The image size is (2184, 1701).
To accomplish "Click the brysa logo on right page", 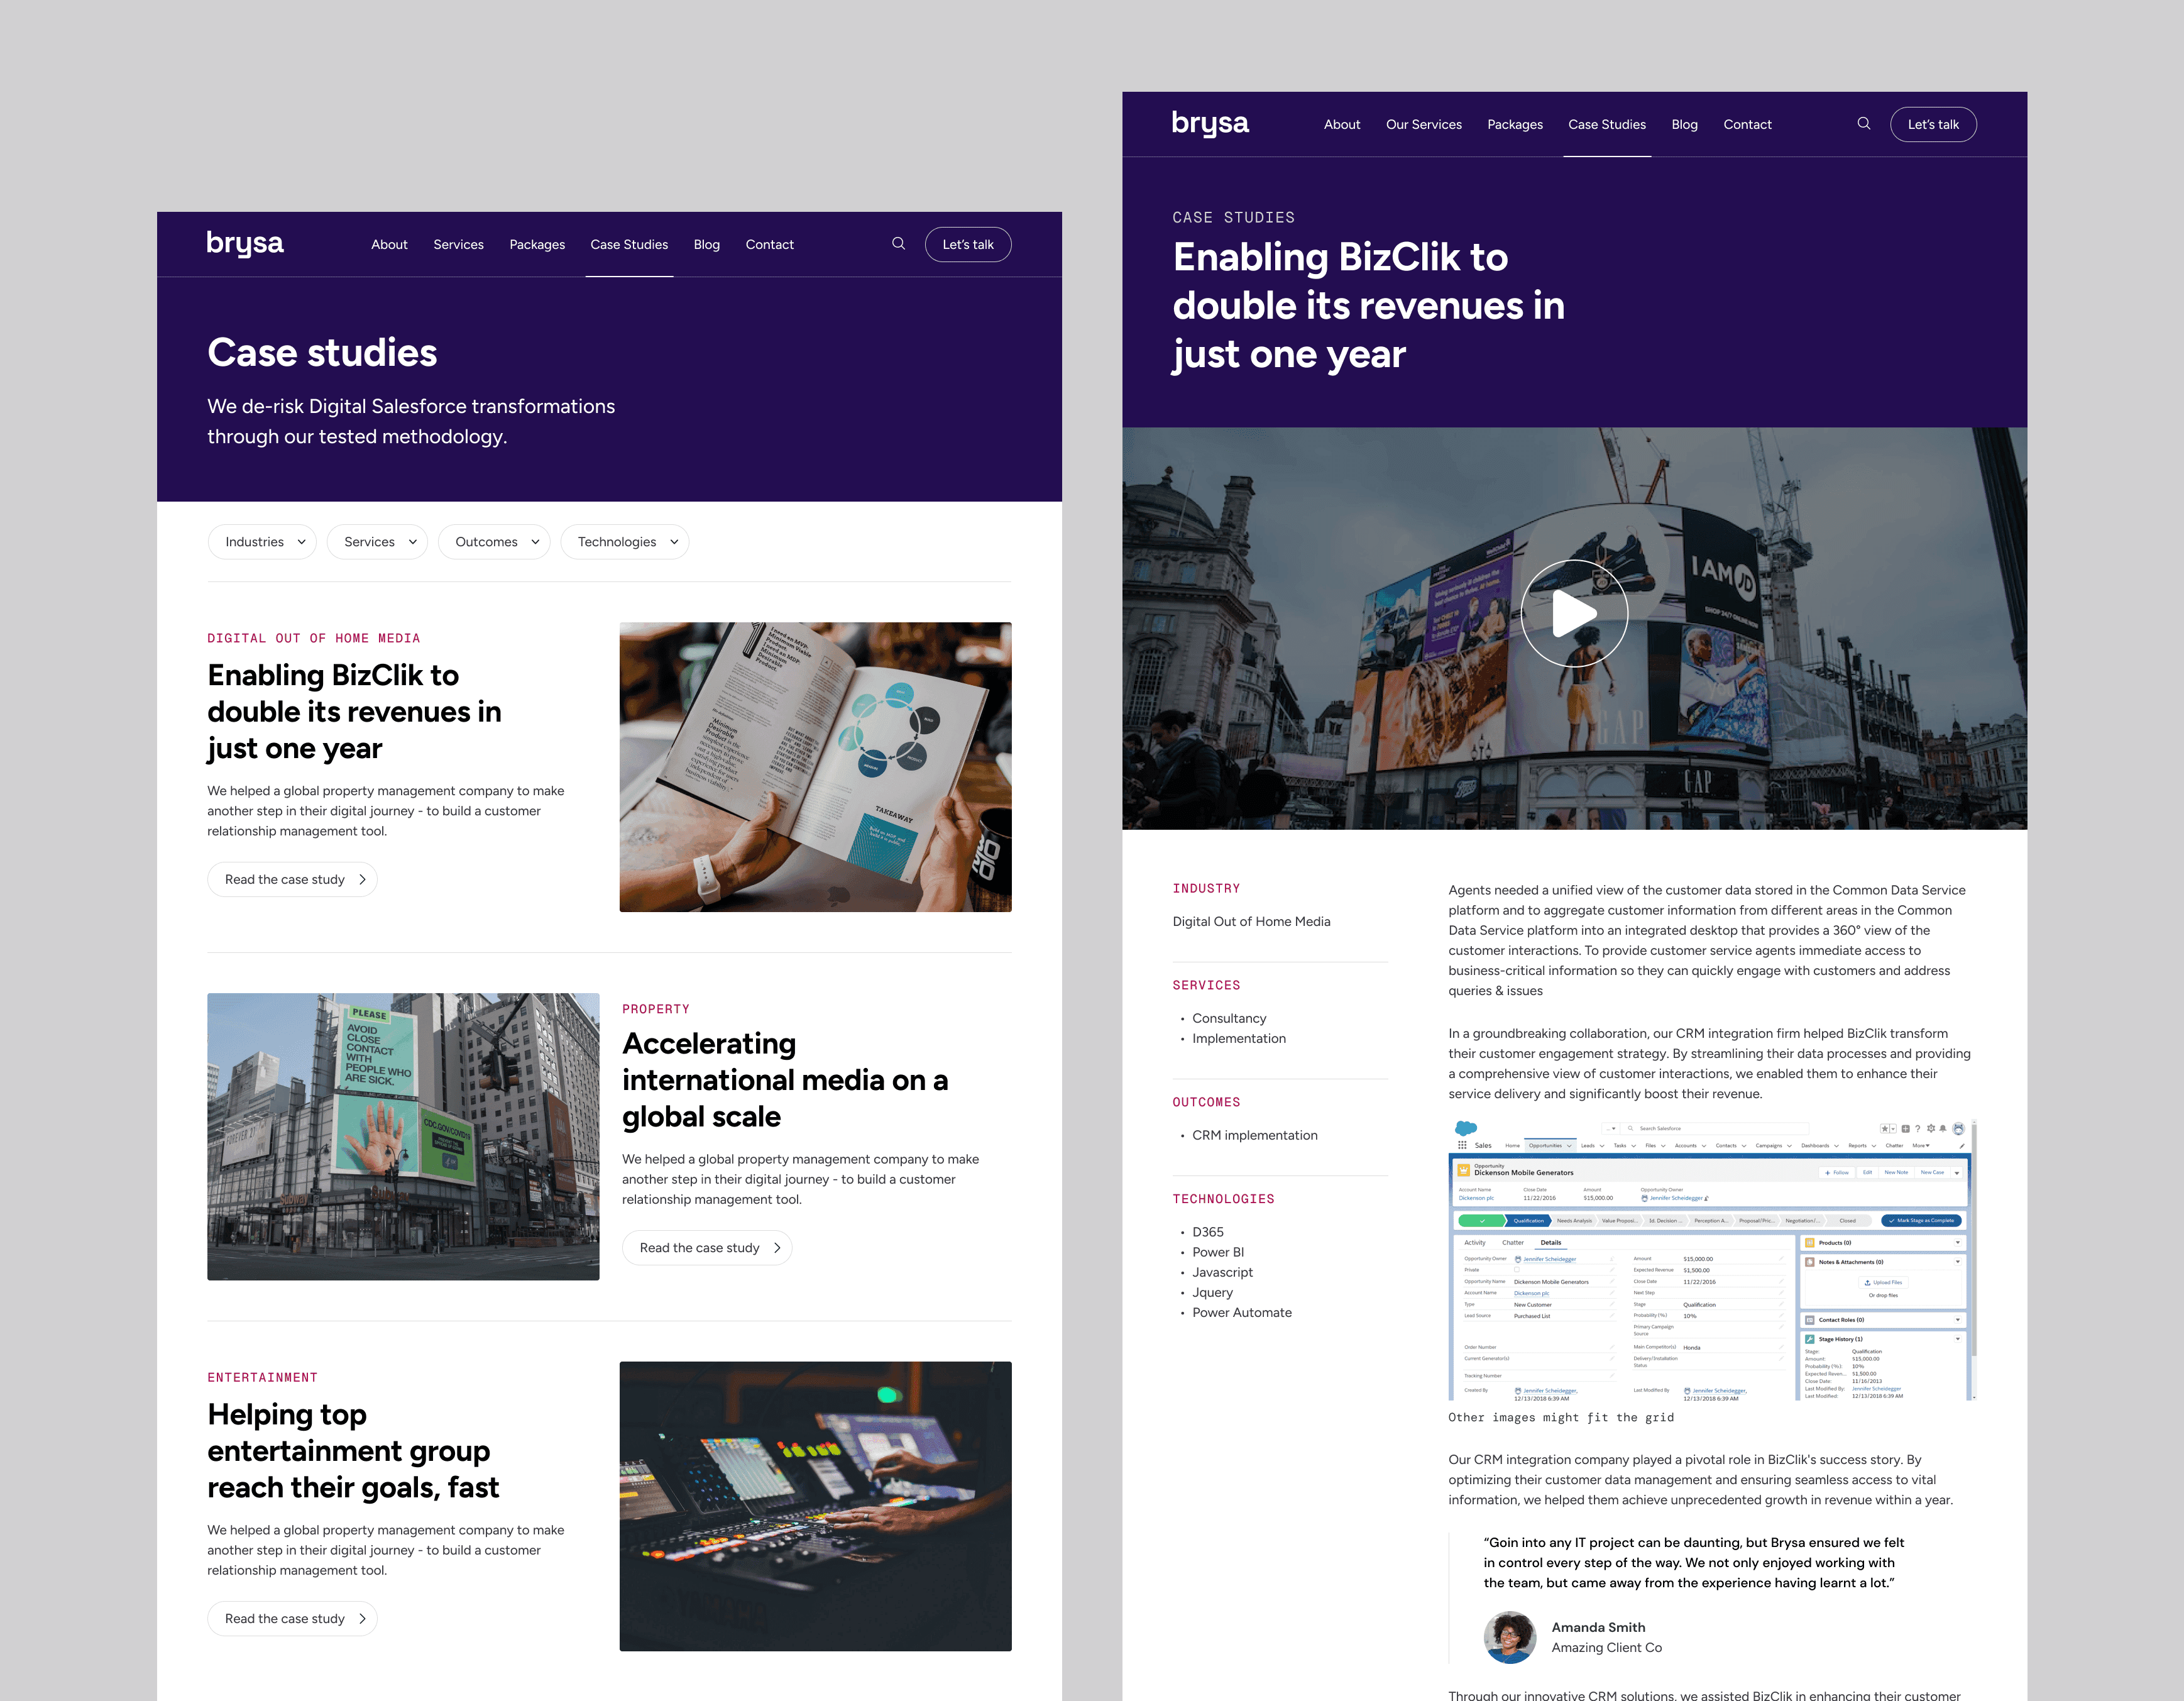I will pos(1210,124).
